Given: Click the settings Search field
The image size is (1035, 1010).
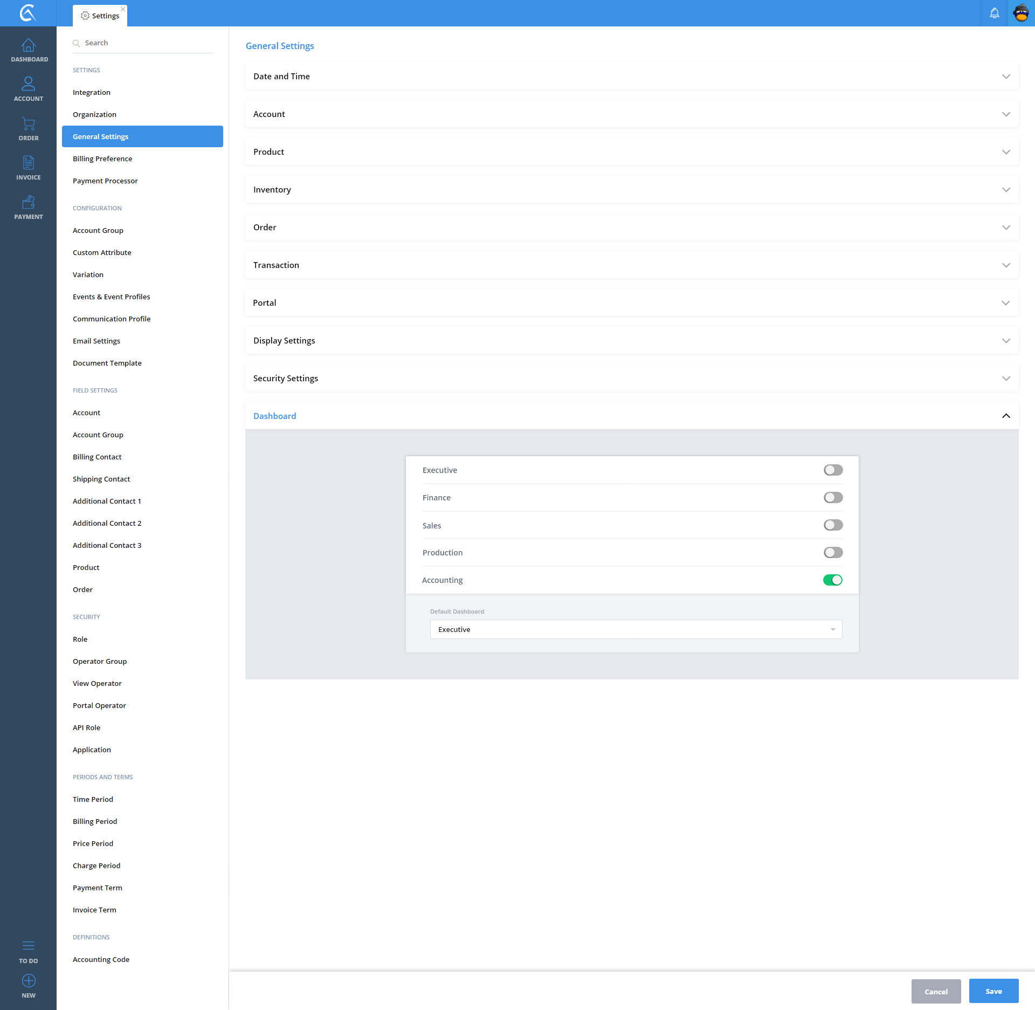Looking at the screenshot, I should [146, 43].
